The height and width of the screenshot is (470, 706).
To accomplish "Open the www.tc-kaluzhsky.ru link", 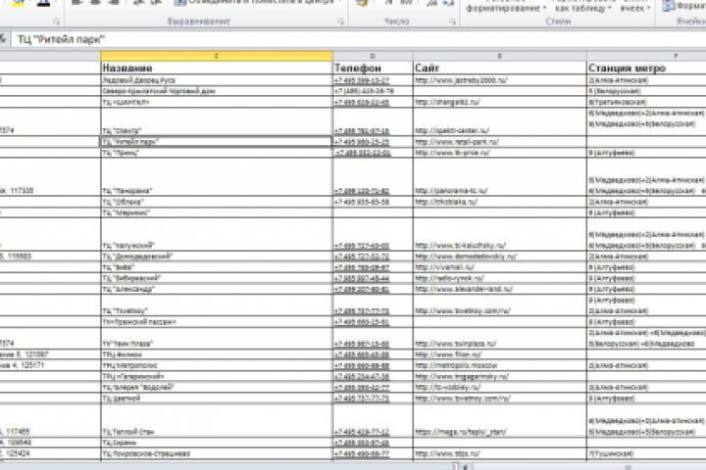I will 460,246.
